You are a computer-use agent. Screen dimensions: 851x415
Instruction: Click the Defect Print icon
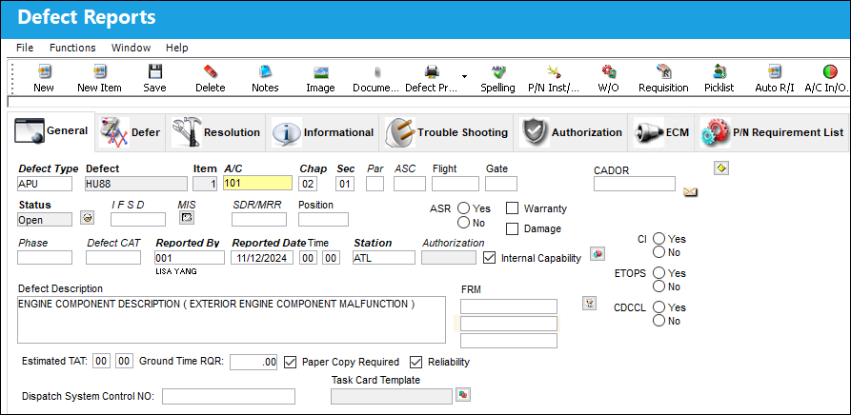(432, 71)
